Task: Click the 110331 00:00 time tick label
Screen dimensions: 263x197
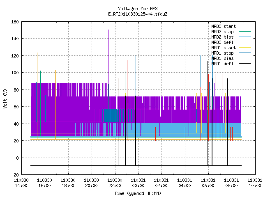Action: (138, 183)
